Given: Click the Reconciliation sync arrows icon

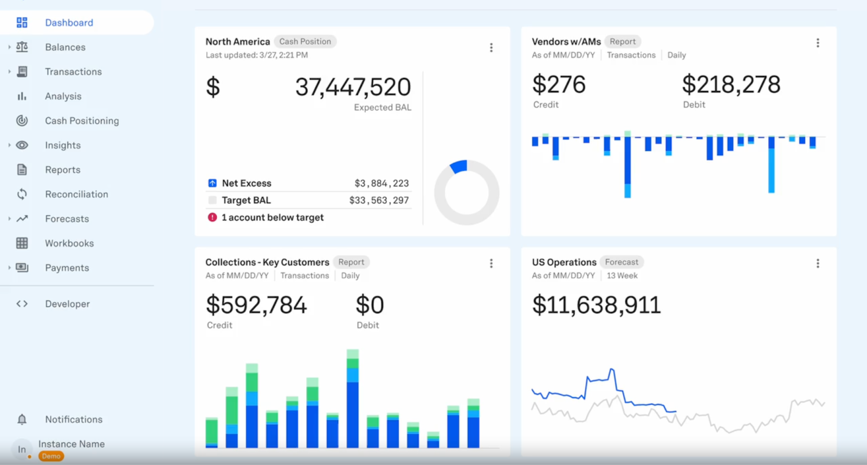Looking at the screenshot, I should tap(22, 194).
